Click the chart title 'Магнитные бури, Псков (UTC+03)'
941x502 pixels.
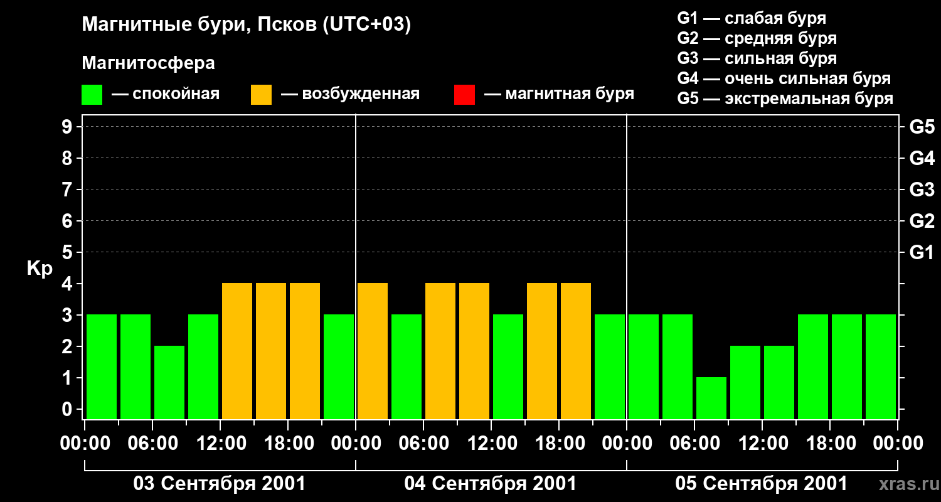[x=247, y=25]
